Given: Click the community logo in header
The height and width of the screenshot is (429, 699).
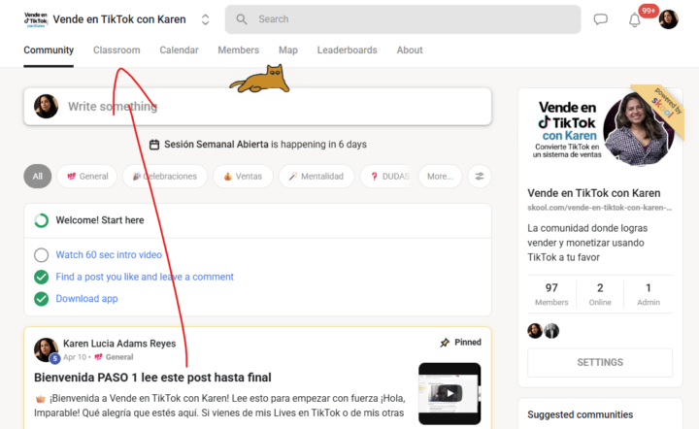Looking at the screenshot, I should 36,19.
